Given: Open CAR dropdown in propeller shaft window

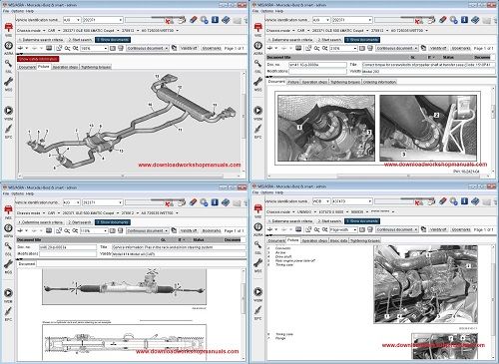Looking at the screenshot, I should coord(308,30).
